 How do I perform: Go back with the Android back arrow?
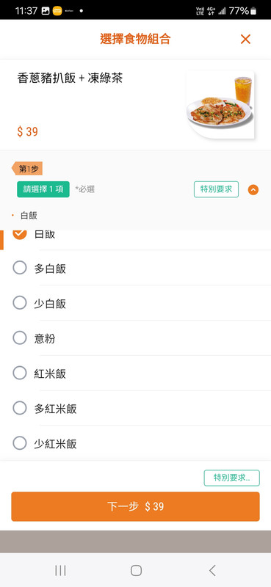pyautogui.click(x=212, y=571)
